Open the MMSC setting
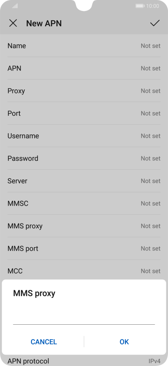This screenshot has height=366, width=168. (x=84, y=204)
